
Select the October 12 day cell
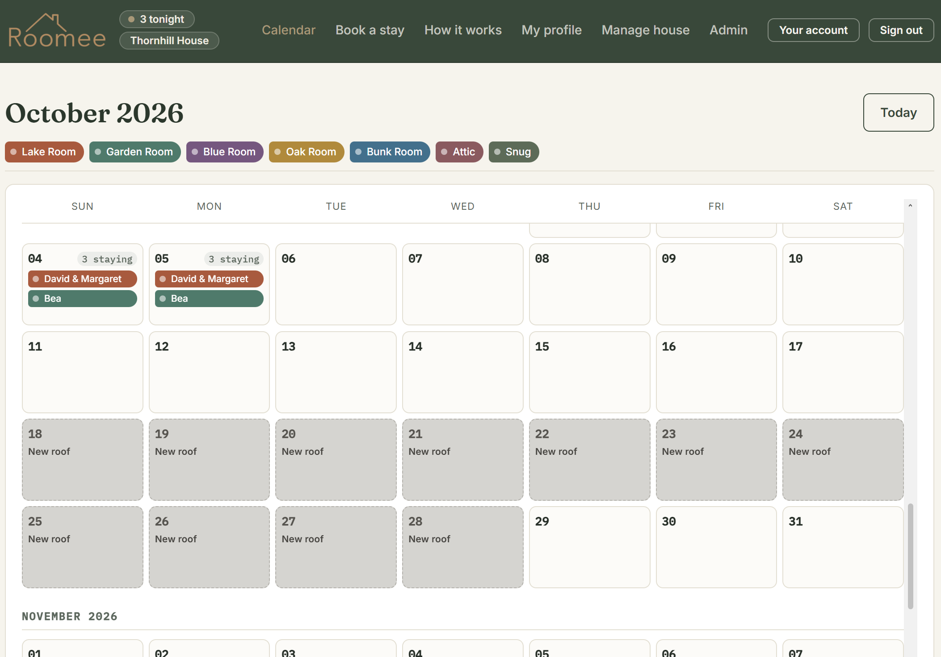pos(209,372)
